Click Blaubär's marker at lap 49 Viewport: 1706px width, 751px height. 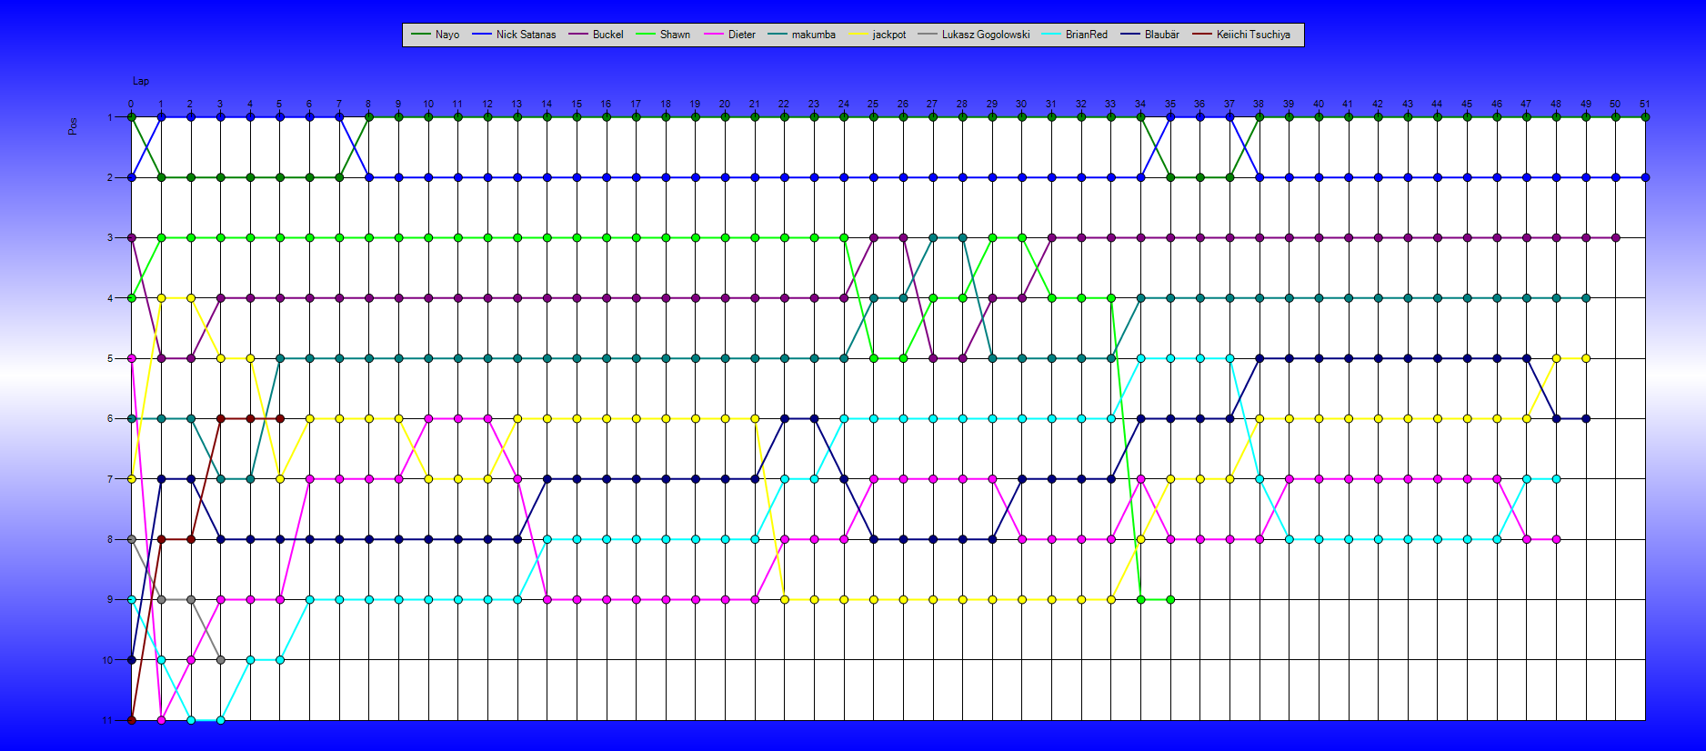click(x=1586, y=418)
